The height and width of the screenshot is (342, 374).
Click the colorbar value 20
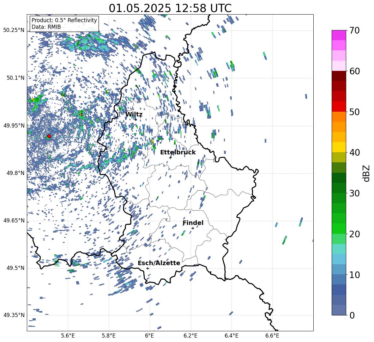click(354, 234)
